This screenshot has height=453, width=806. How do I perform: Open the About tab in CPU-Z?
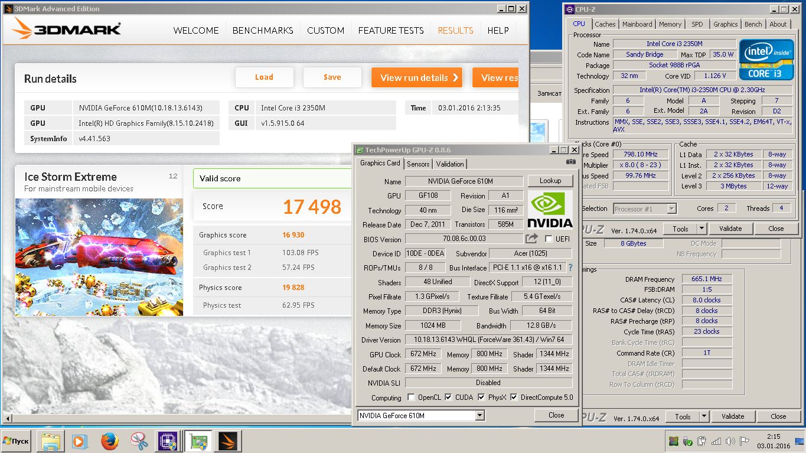(x=778, y=24)
